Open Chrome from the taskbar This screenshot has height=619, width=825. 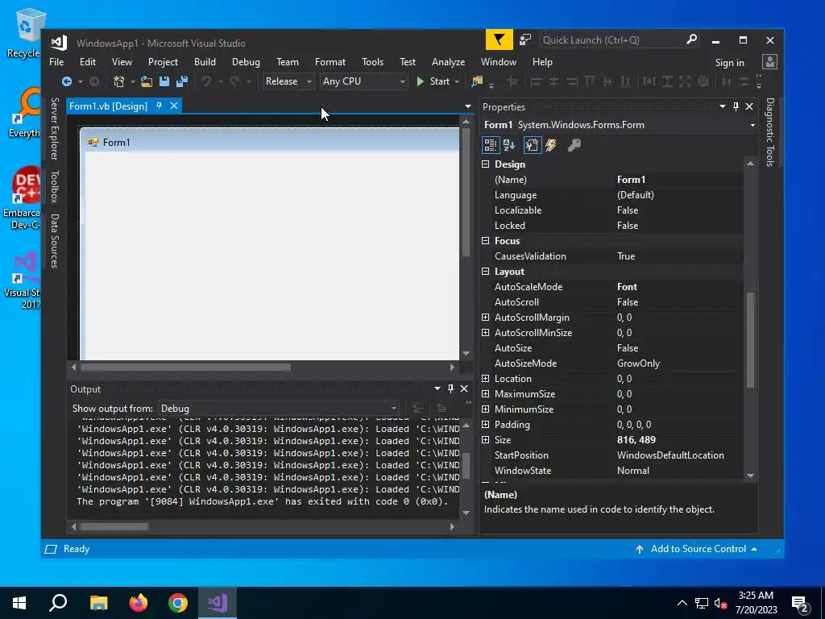(x=178, y=603)
